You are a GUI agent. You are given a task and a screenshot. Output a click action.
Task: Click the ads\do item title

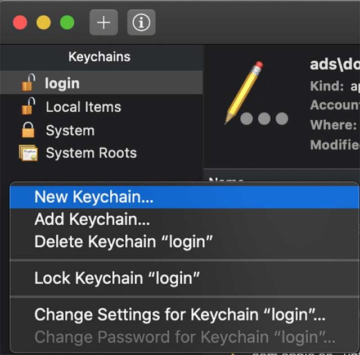[335, 64]
